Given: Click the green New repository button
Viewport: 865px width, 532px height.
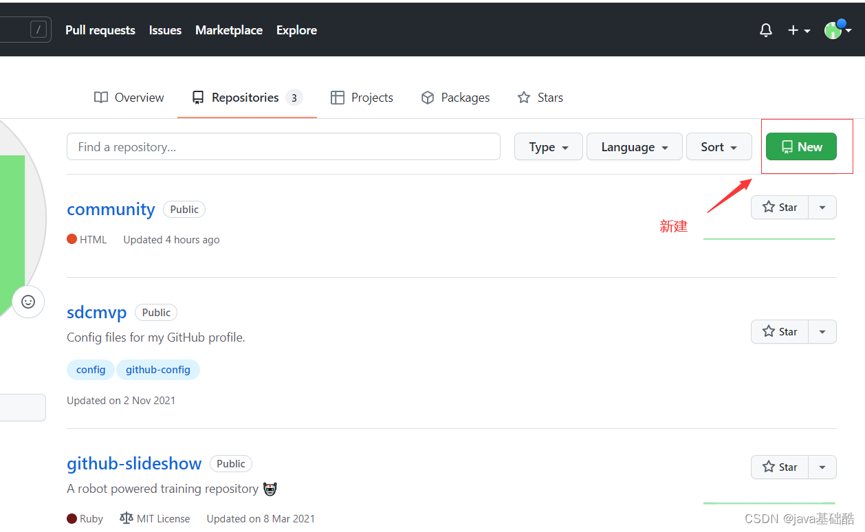Looking at the screenshot, I should click(x=801, y=146).
